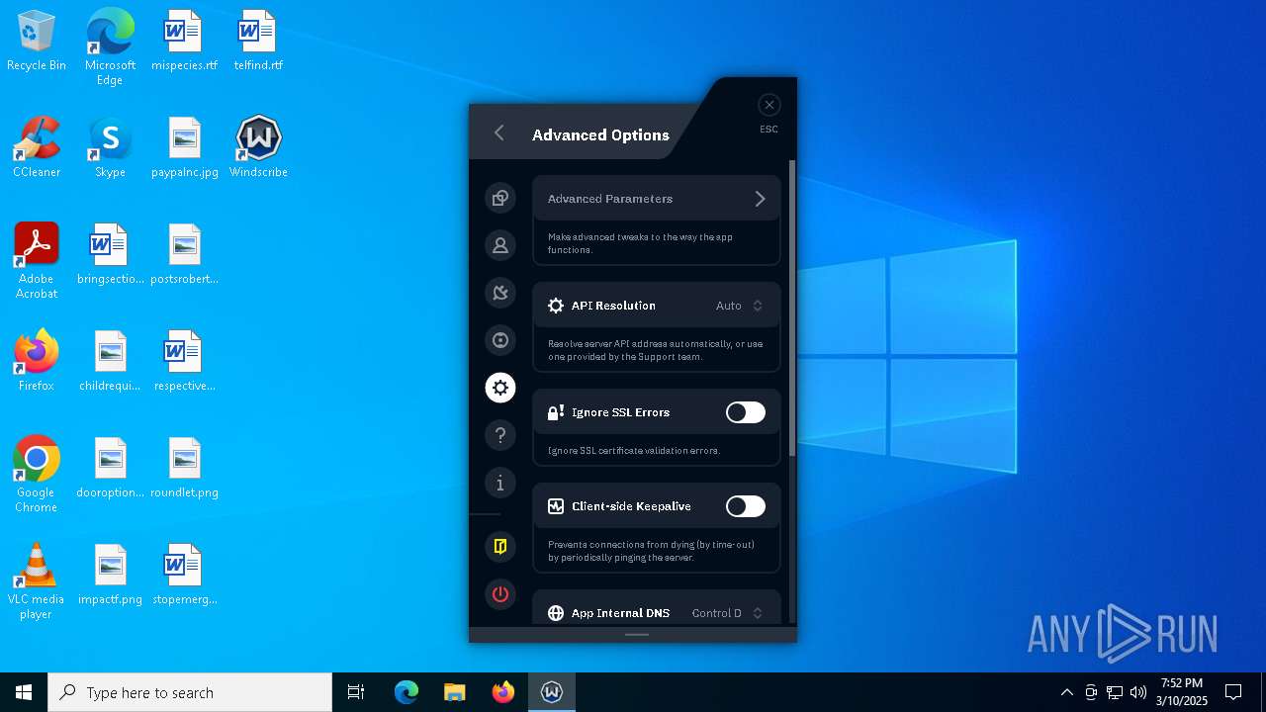Select the CCleaner desktop shortcut
Screen dimensions: 1266x712
click(37, 148)
